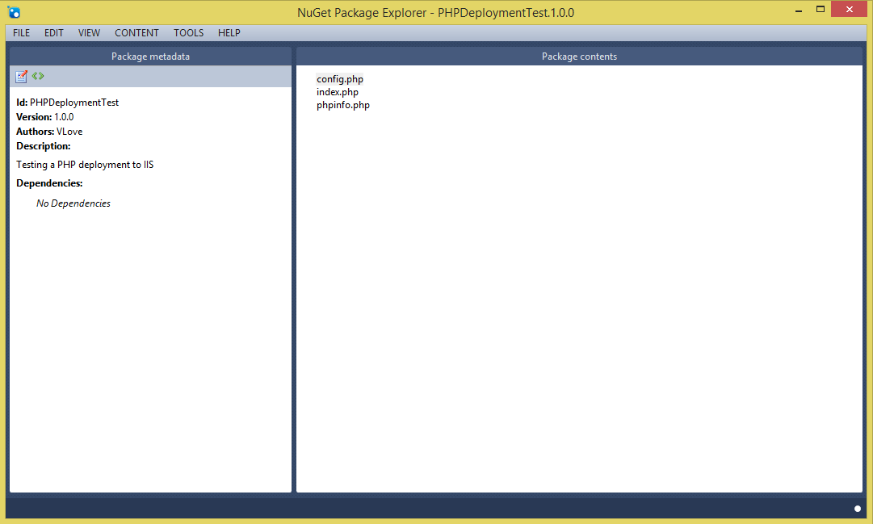Image resolution: width=873 pixels, height=524 pixels.
Task: Select phpinfo.php in Package contents
Action: pyautogui.click(x=342, y=105)
